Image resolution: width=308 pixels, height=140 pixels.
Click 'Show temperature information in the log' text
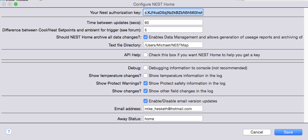[x=185, y=75]
